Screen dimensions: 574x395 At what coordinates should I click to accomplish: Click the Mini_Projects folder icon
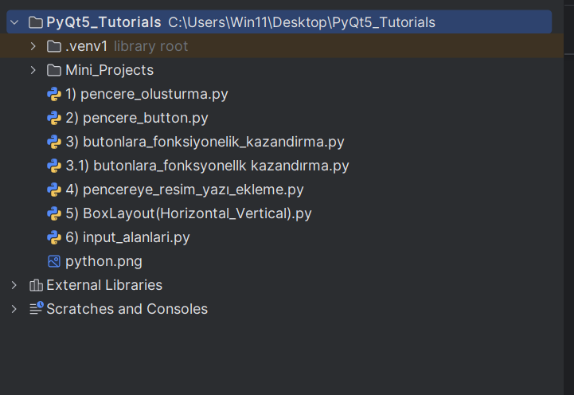pos(54,70)
